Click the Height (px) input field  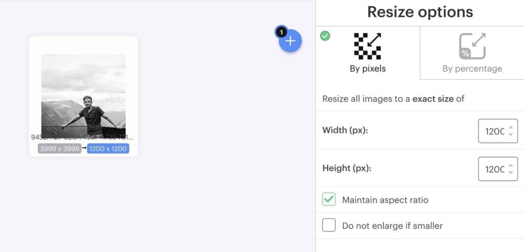point(498,169)
